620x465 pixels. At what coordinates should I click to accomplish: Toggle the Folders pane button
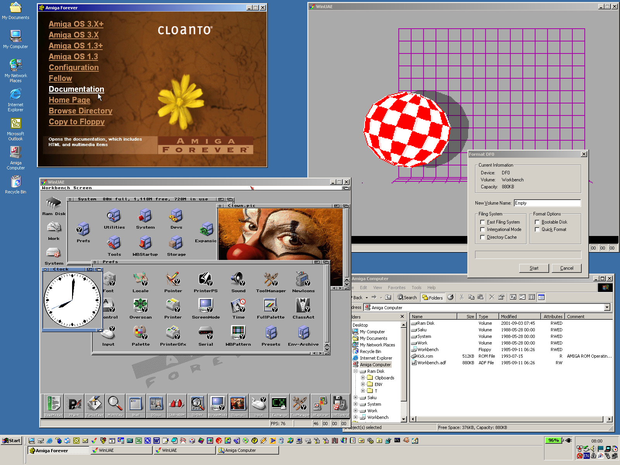click(432, 298)
